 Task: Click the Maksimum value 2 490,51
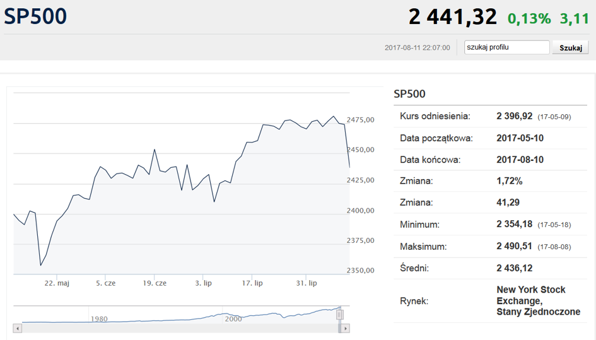(515, 247)
